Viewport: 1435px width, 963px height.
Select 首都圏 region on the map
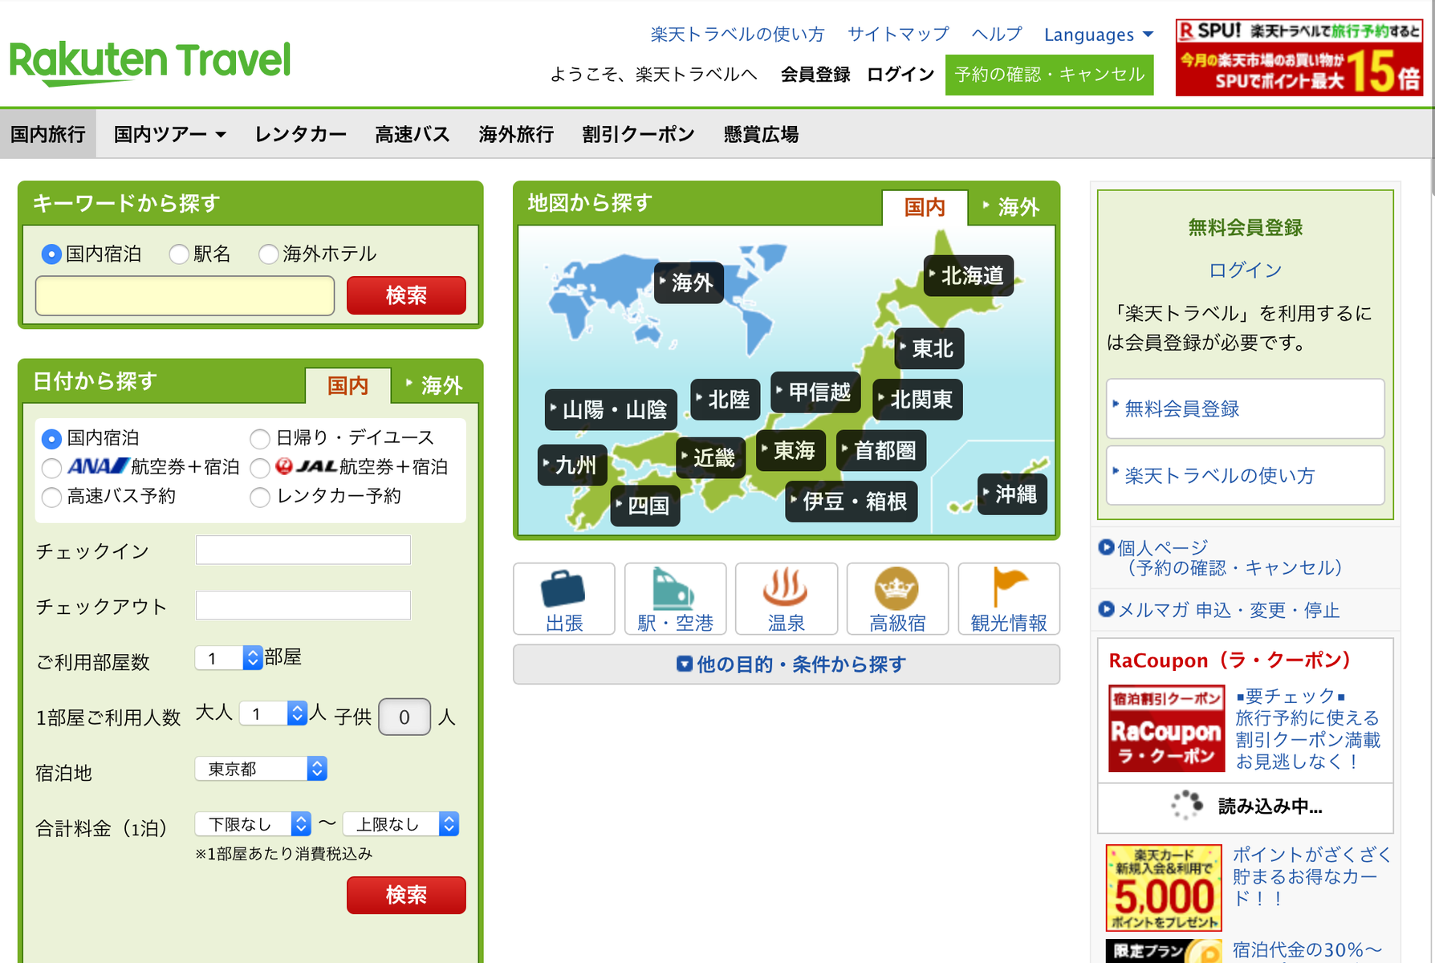[x=881, y=451]
